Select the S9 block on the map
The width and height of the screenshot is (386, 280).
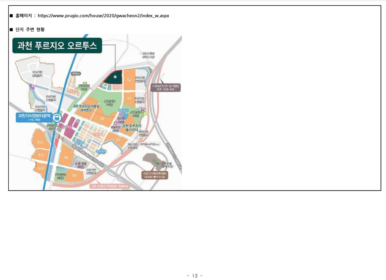point(74,175)
